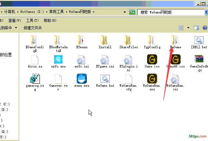Screen dimensions: 208x141
Task: Select the WeGameRun.exe application
Action: tap(152, 82)
